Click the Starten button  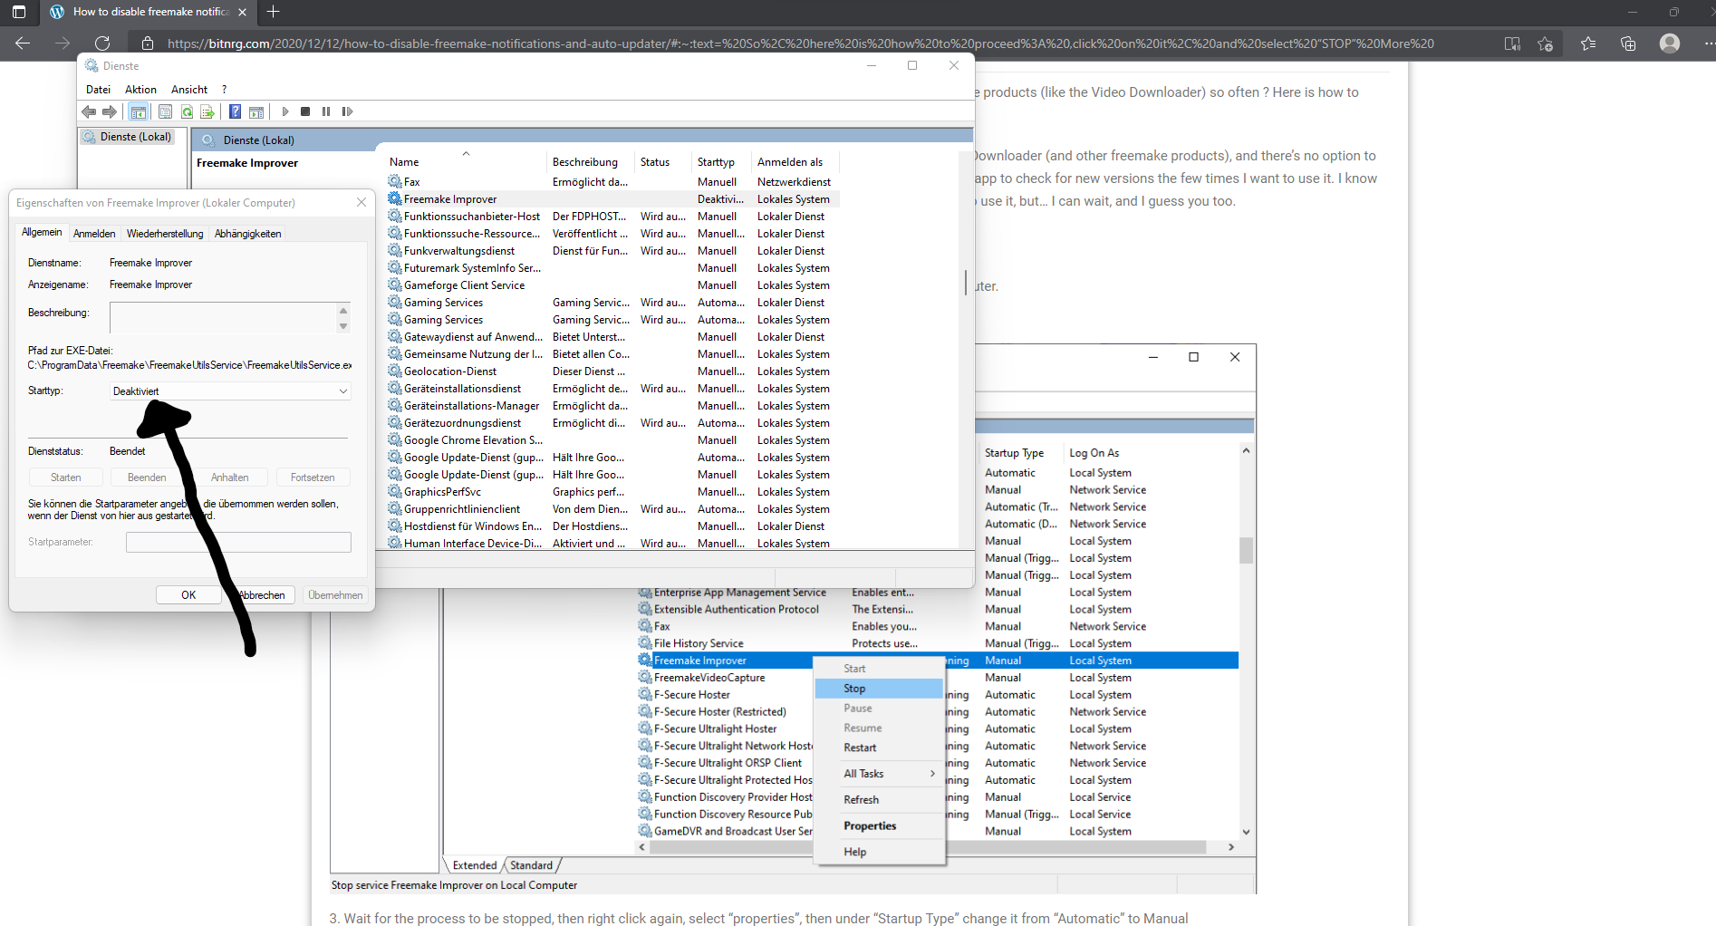pyautogui.click(x=65, y=477)
